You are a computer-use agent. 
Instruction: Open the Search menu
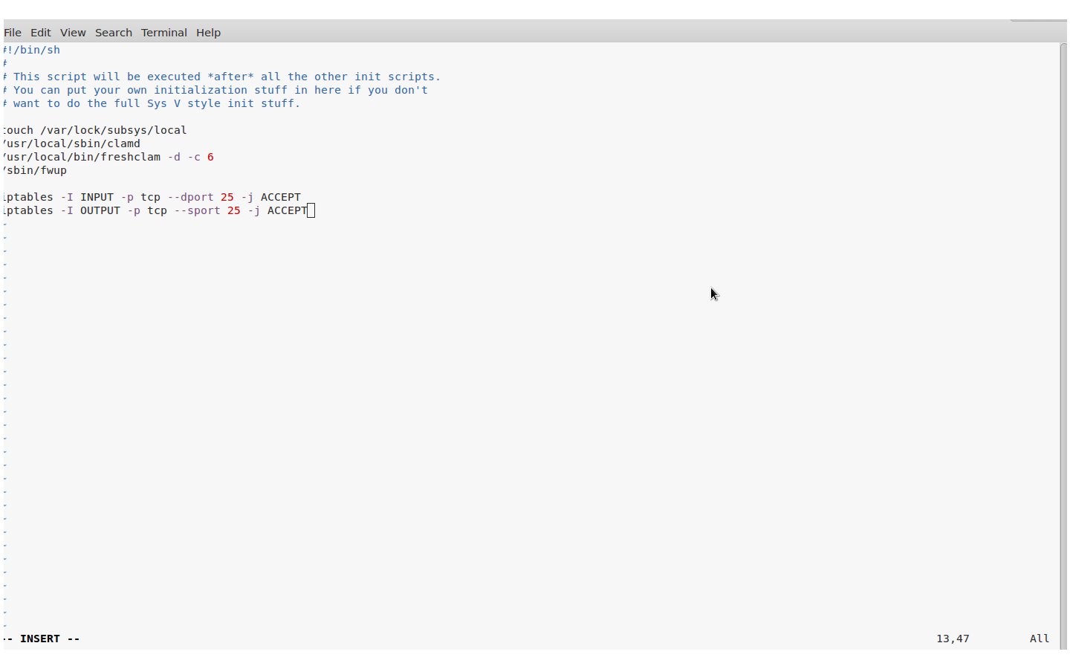tap(113, 32)
